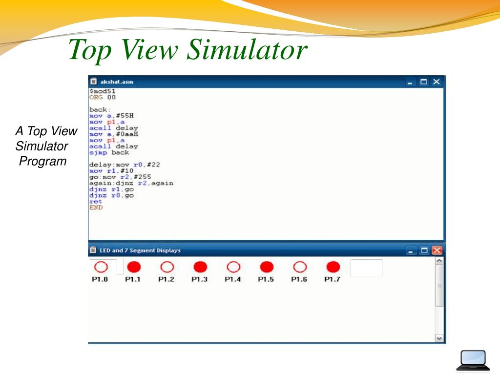Click the akshat.asm document icon
Image resolution: width=500 pixels, height=375 pixels.
93,82
